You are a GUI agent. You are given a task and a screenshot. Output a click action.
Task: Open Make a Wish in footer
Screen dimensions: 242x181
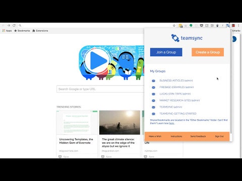click(x=155, y=136)
